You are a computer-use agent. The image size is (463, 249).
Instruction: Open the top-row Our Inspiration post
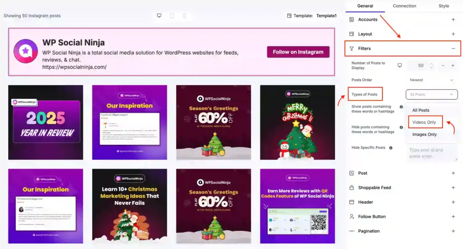pyautogui.click(x=130, y=123)
